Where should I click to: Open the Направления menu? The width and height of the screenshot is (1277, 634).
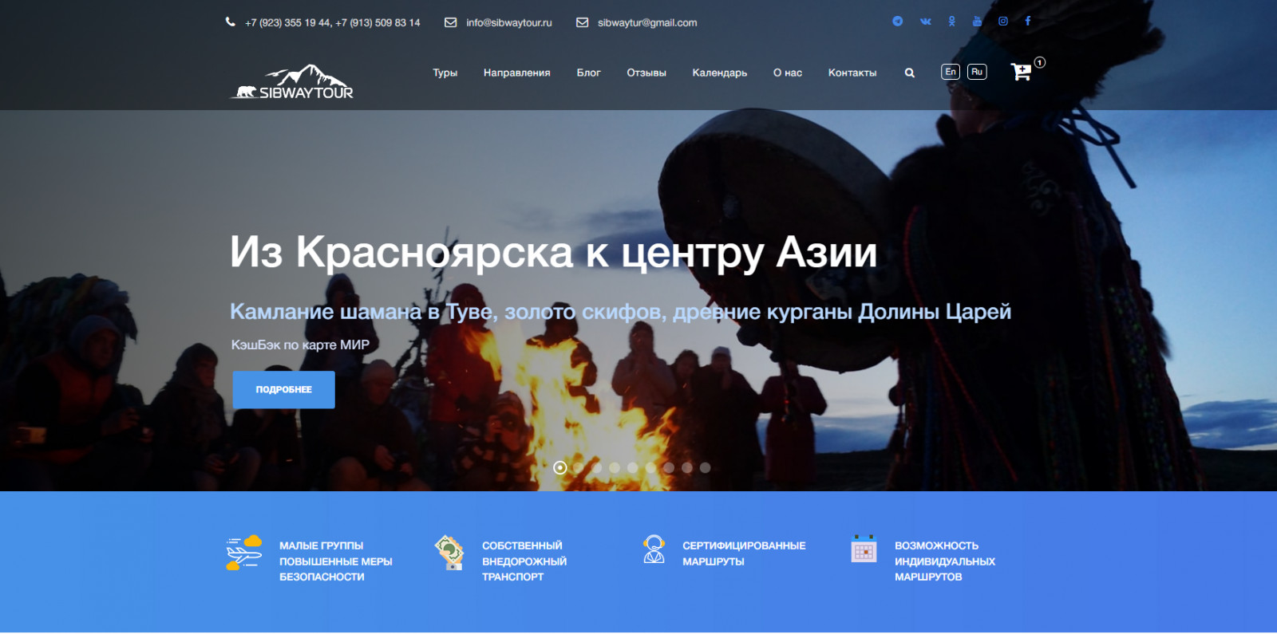click(517, 73)
